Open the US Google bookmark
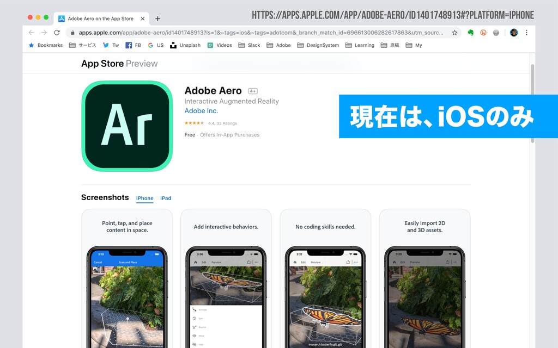This screenshot has width=558, height=348. 155,45
